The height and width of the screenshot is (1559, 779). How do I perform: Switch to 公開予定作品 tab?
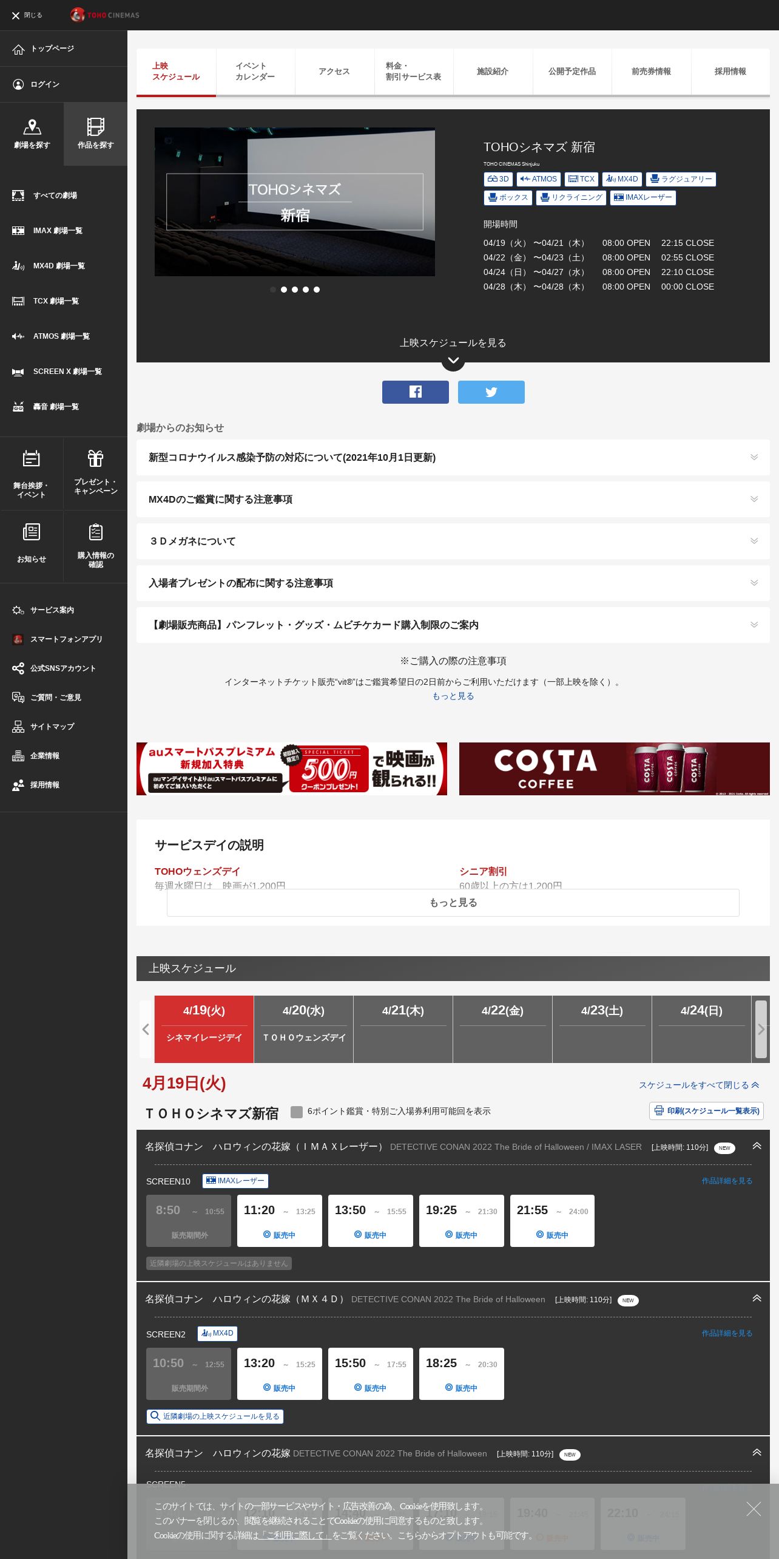pos(572,72)
